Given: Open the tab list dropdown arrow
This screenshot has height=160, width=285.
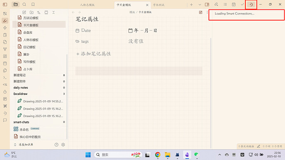Looking at the screenshot, I should click(200, 5).
